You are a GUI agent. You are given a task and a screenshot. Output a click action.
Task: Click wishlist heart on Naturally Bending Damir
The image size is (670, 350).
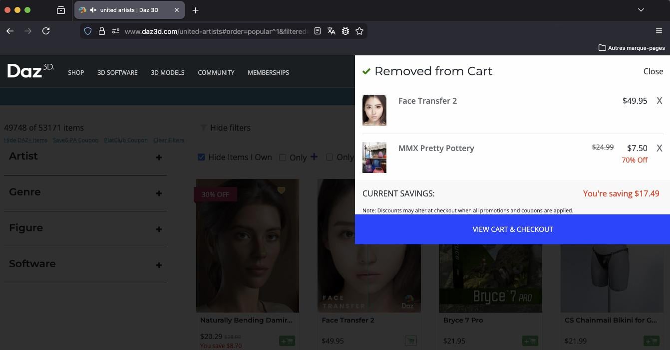(x=282, y=190)
